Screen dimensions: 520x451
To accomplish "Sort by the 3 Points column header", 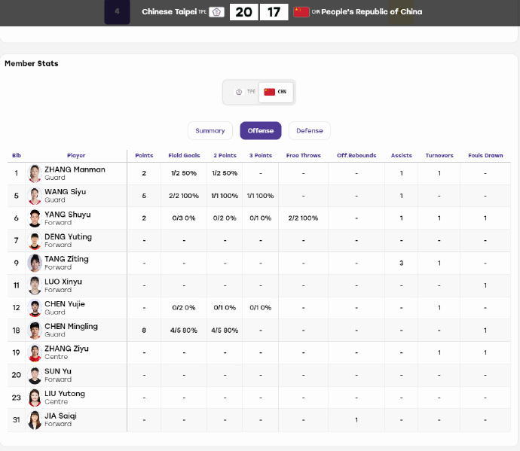I will coord(261,155).
